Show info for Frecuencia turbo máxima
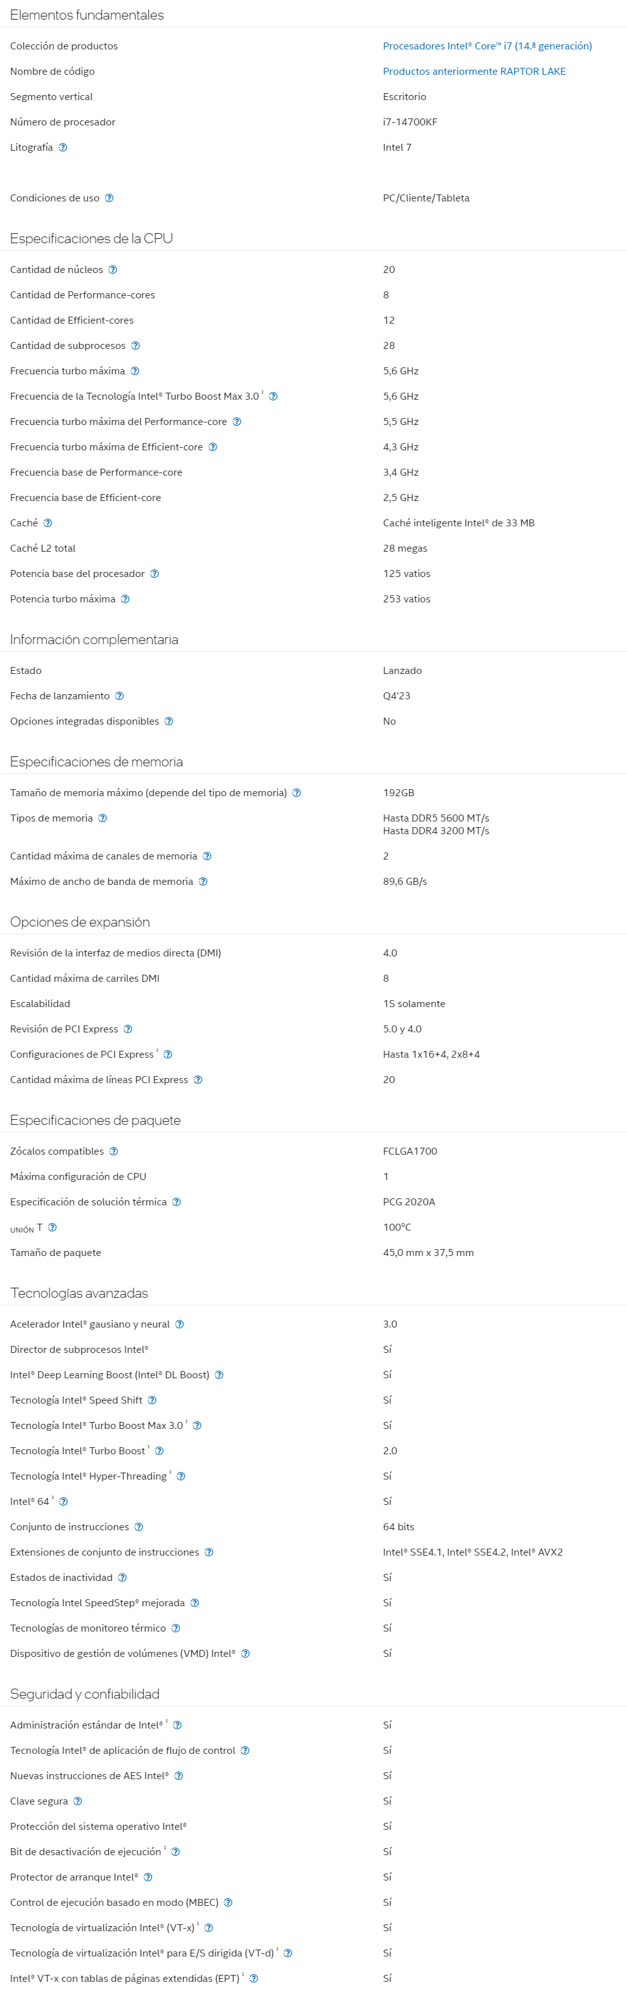 click(x=134, y=372)
